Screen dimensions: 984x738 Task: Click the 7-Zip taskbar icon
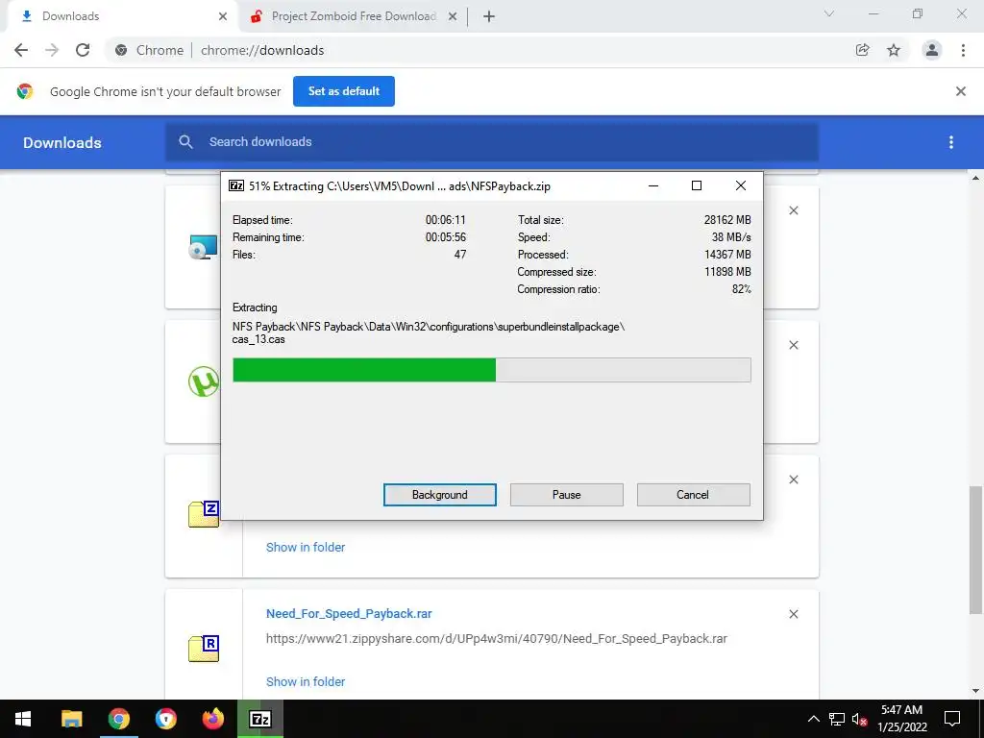pos(259,719)
